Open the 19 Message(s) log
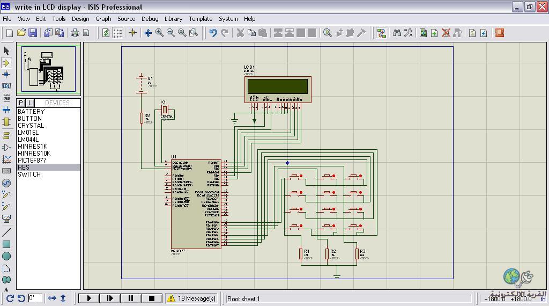Screen dimensions: 549x306 tap(191, 298)
